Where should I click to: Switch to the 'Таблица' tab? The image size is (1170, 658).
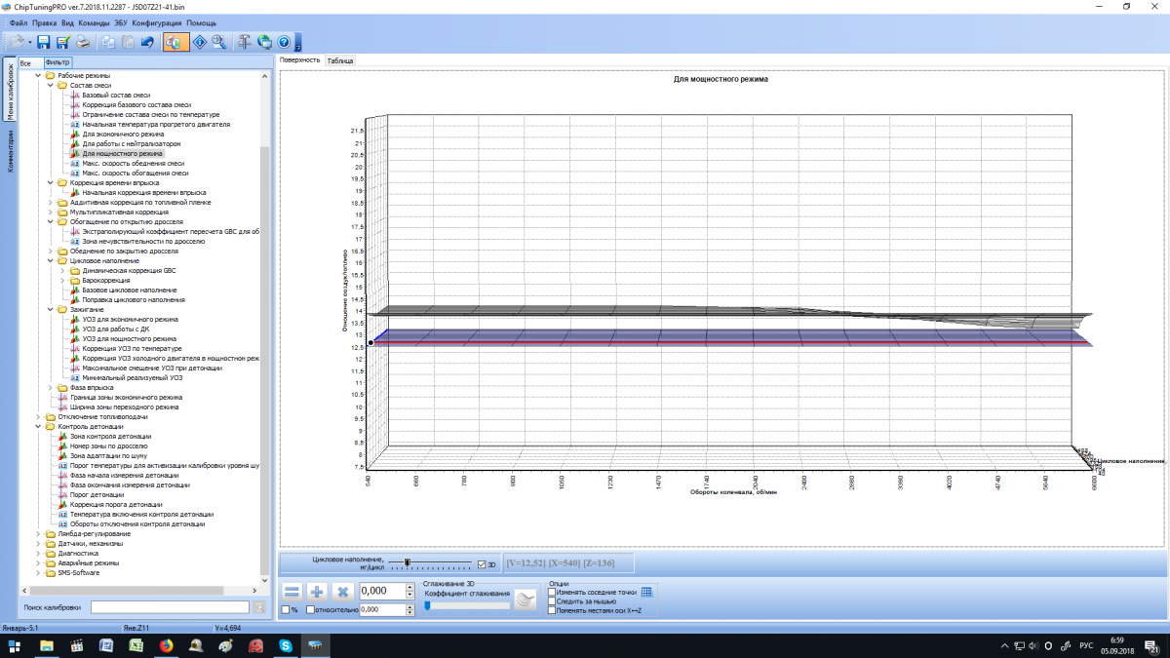tap(340, 60)
